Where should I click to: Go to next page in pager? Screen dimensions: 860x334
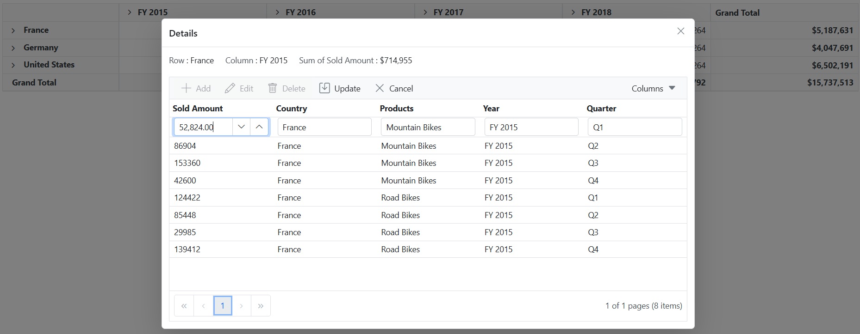pos(241,306)
